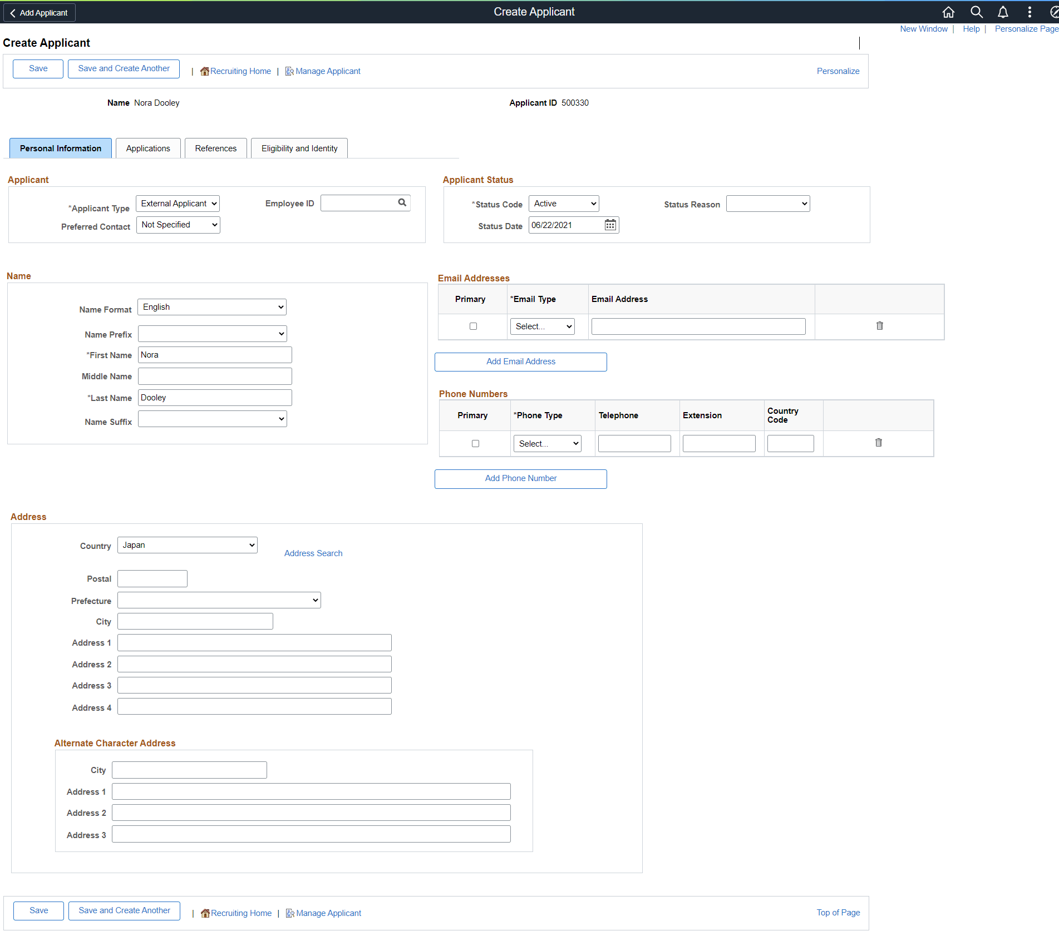Enable the Primary phone number checkbox
Viewport: 1059px width, 936px height.
coord(475,443)
